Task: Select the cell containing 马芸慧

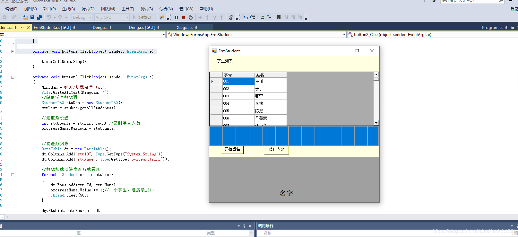Action: point(271,118)
